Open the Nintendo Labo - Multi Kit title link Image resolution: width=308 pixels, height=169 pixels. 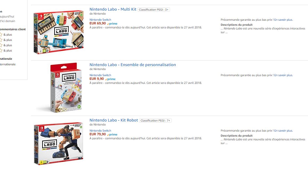click(x=113, y=9)
